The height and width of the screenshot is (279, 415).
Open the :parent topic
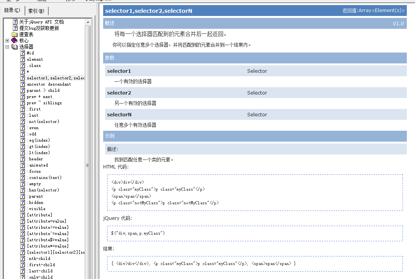point(35,196)
